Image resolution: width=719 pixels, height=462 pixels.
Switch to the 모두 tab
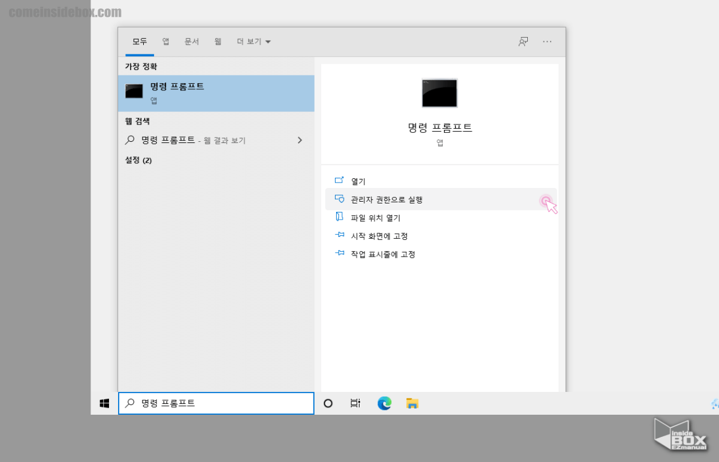tap(140, 42)
